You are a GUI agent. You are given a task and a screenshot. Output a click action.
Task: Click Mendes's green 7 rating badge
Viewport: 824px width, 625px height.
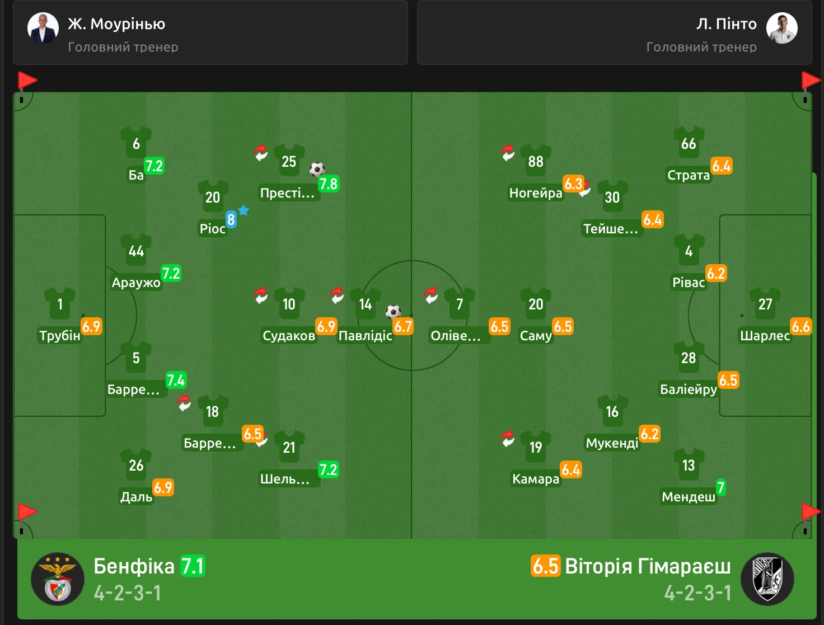coord(721,487)
